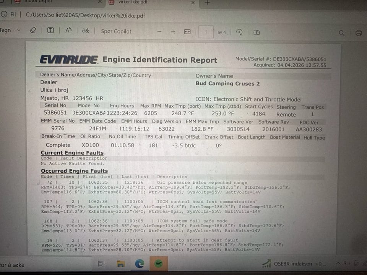The height and width of the screenshot is (275, 367).
Task: Show hidden system tray icons
Action: coord(338,263)
